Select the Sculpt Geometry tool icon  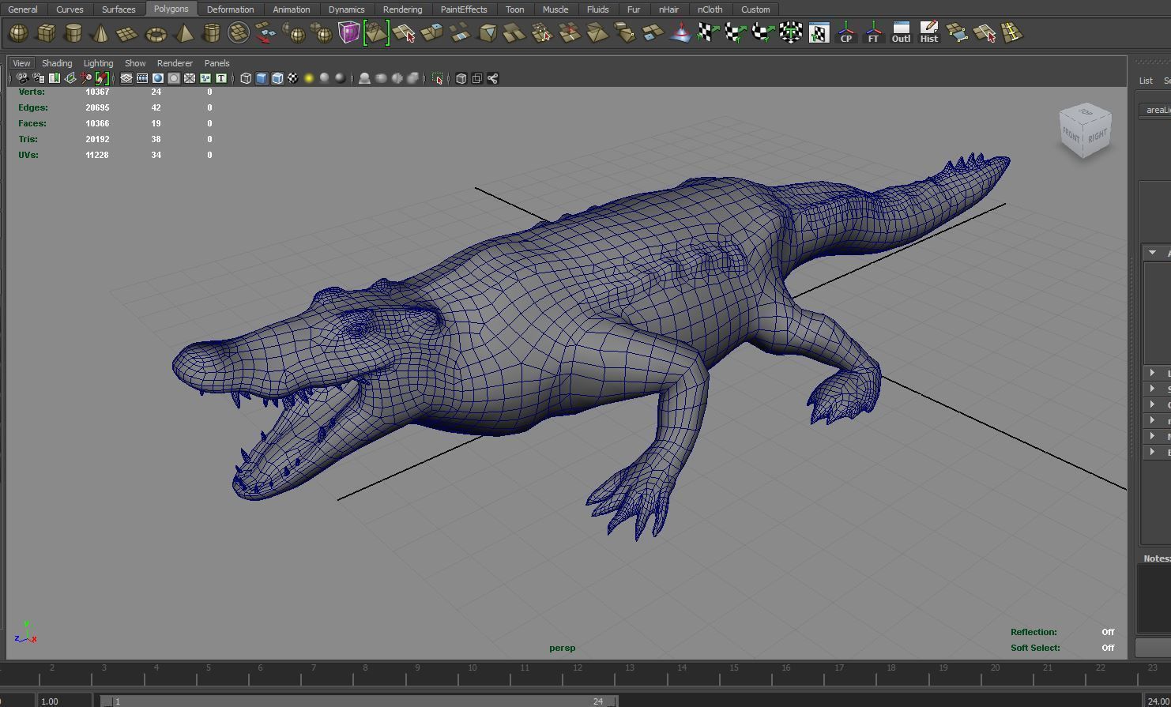click(681, 33)
